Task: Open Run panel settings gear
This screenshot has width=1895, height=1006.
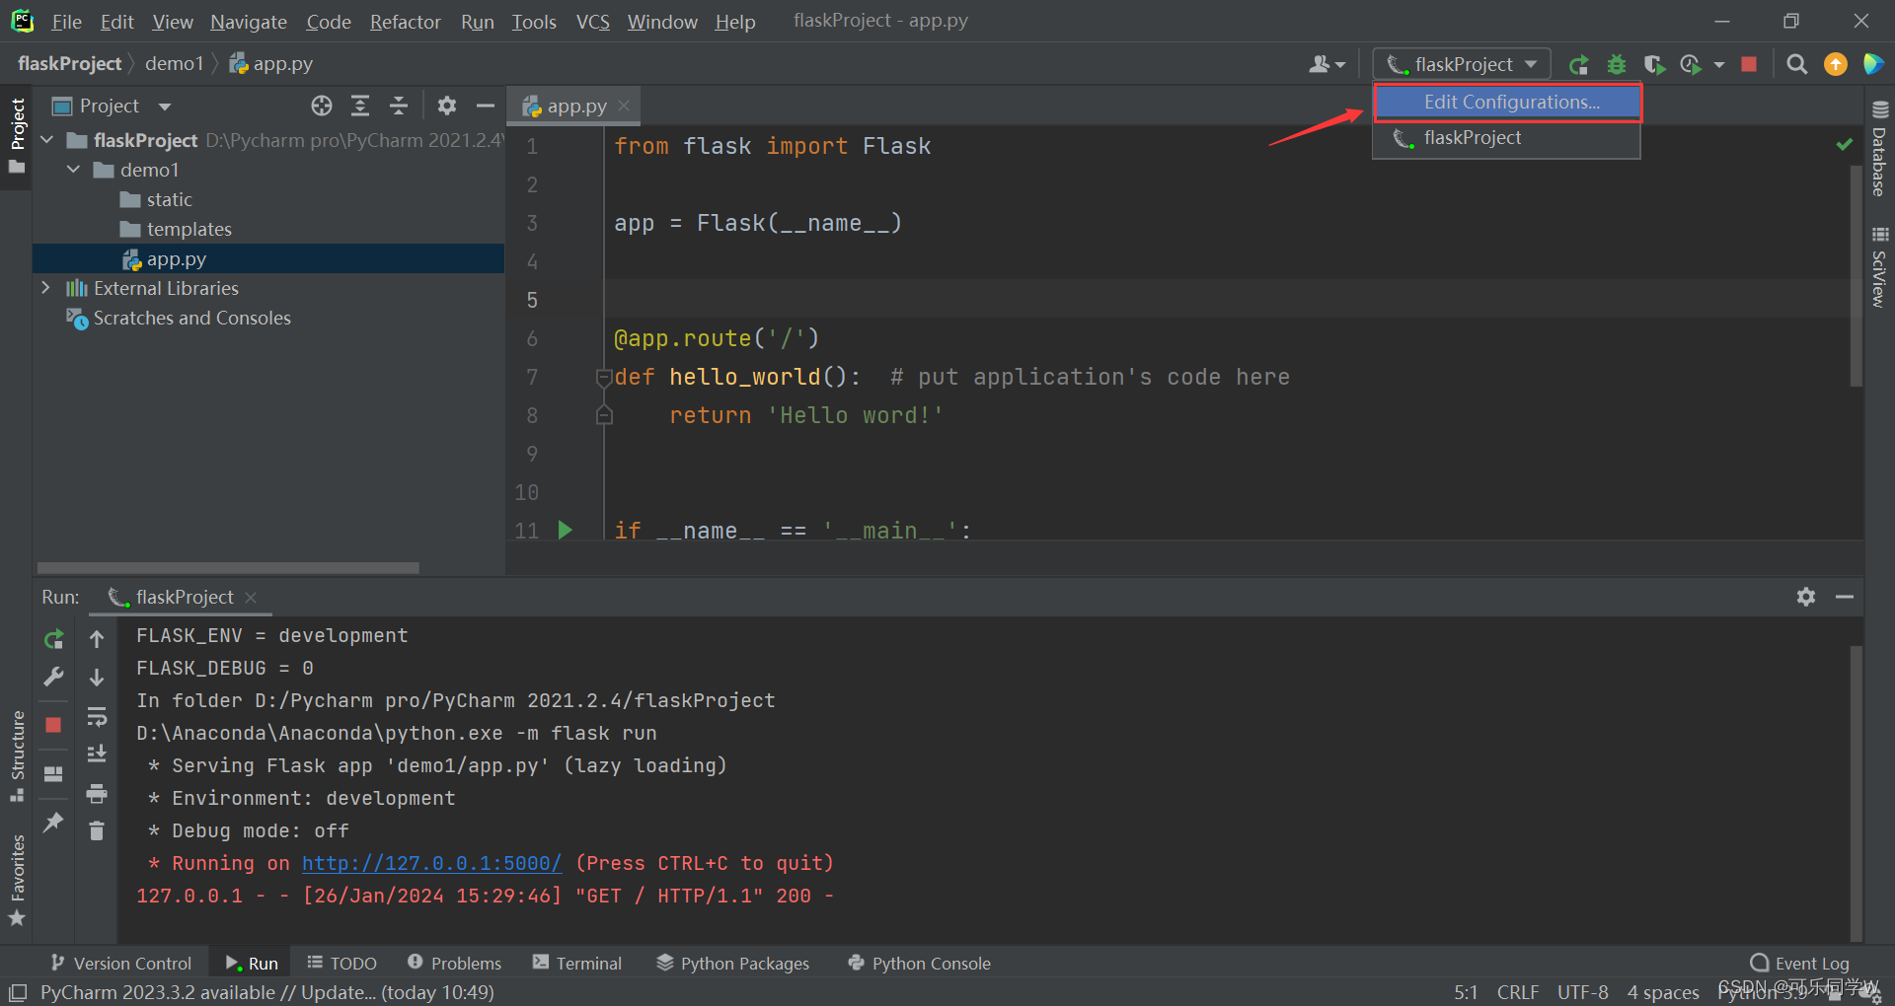Action: pos(1806,597)
